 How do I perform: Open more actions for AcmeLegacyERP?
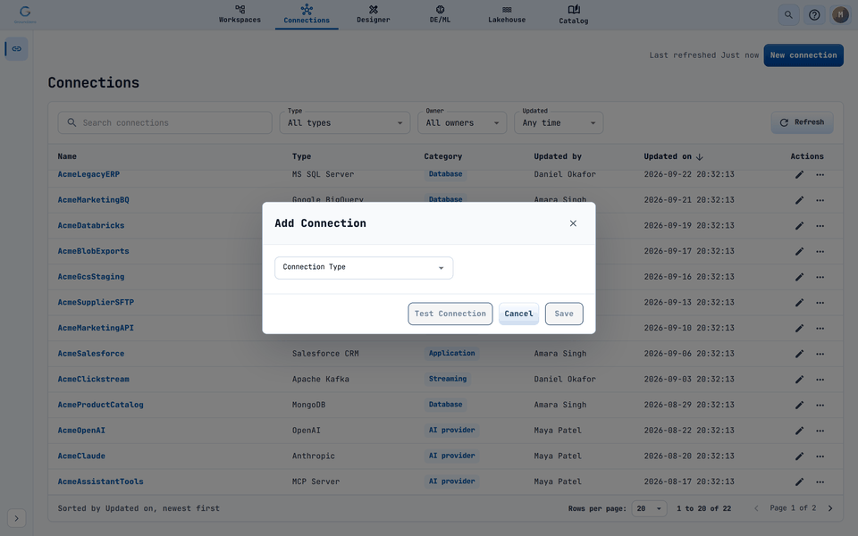[820, 174]
